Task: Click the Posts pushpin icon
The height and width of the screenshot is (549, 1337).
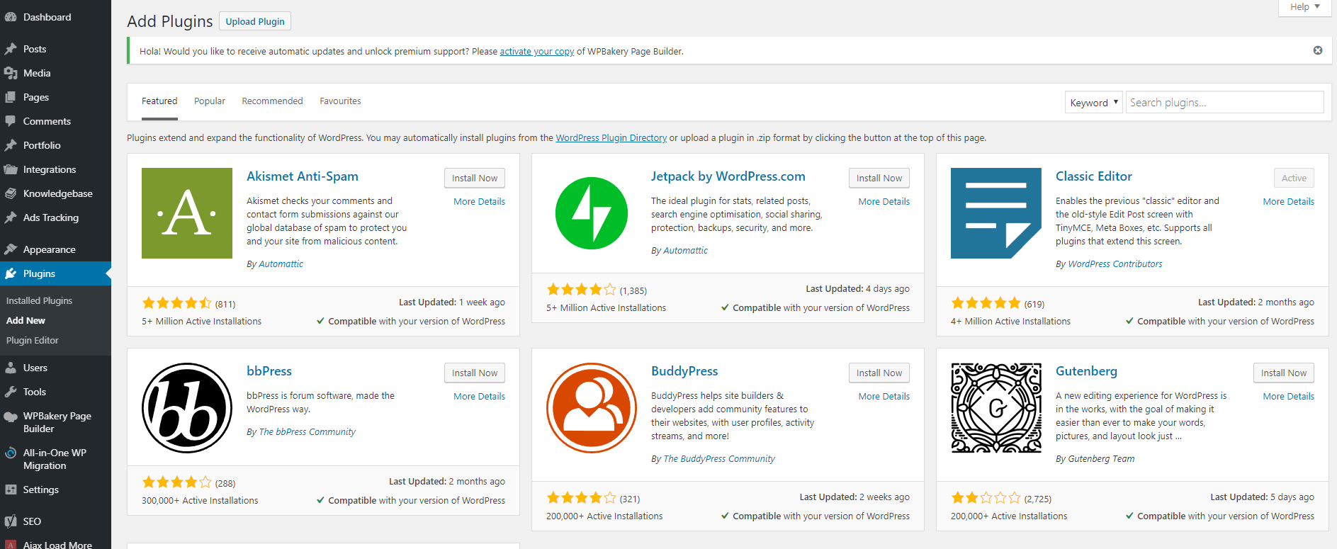Action: (11, 49)
